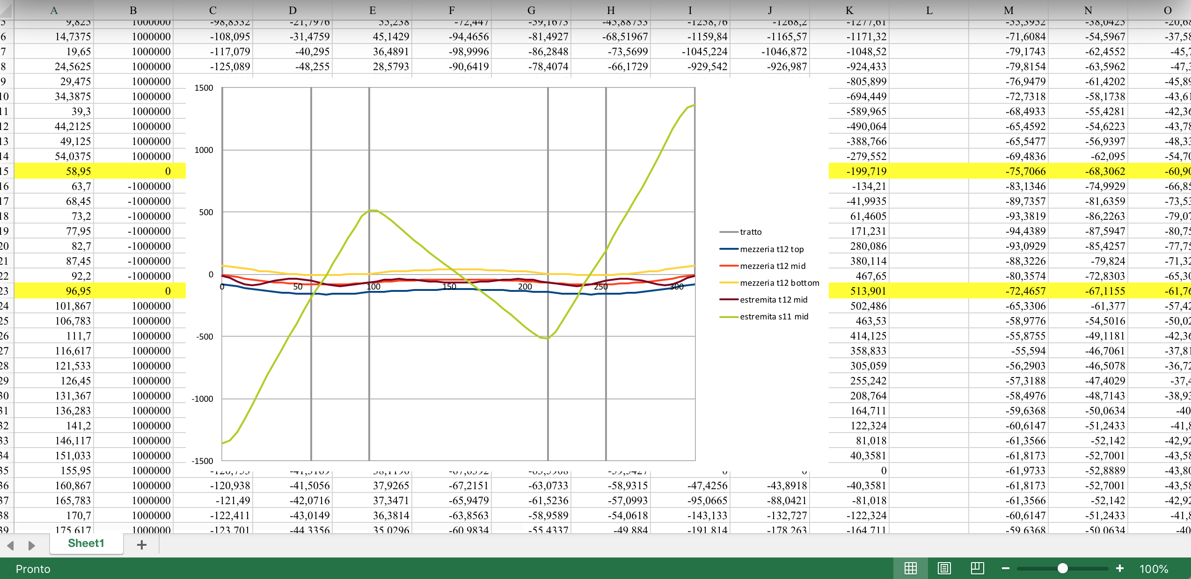Select cell with value 280,086
1191x579 pixels.
(859, 246)
